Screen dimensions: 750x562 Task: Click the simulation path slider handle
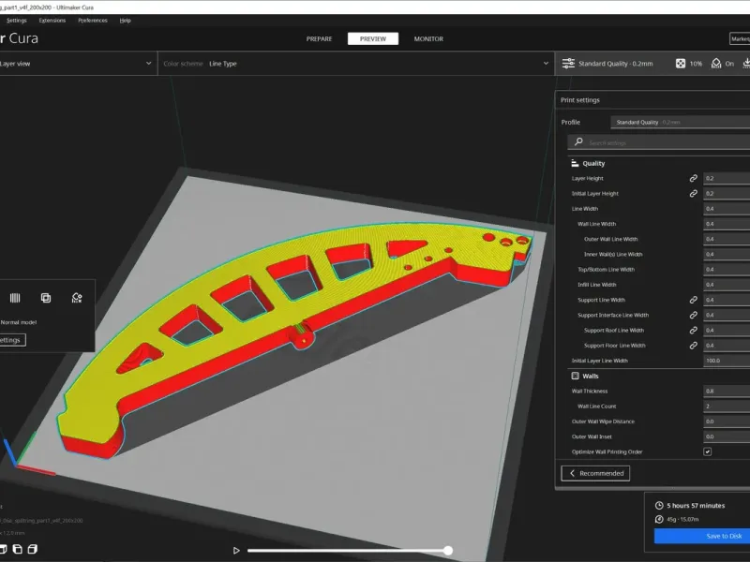[x=448, y=551]
